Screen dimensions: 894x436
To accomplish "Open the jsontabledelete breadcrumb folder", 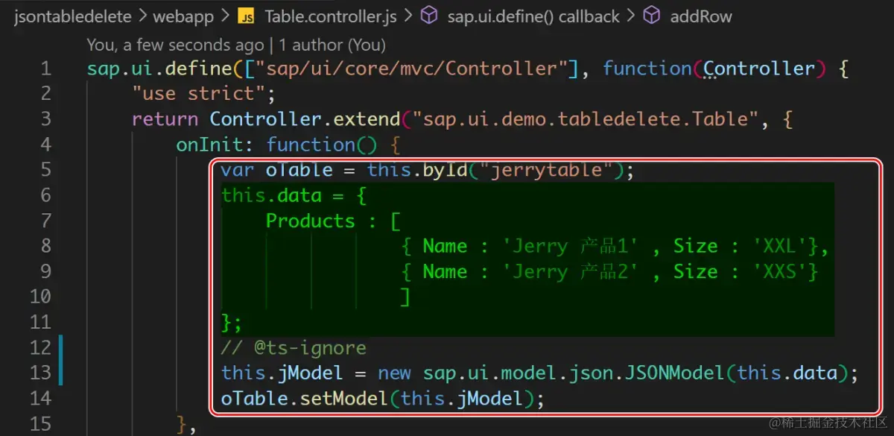I will (x=73, y=16).
